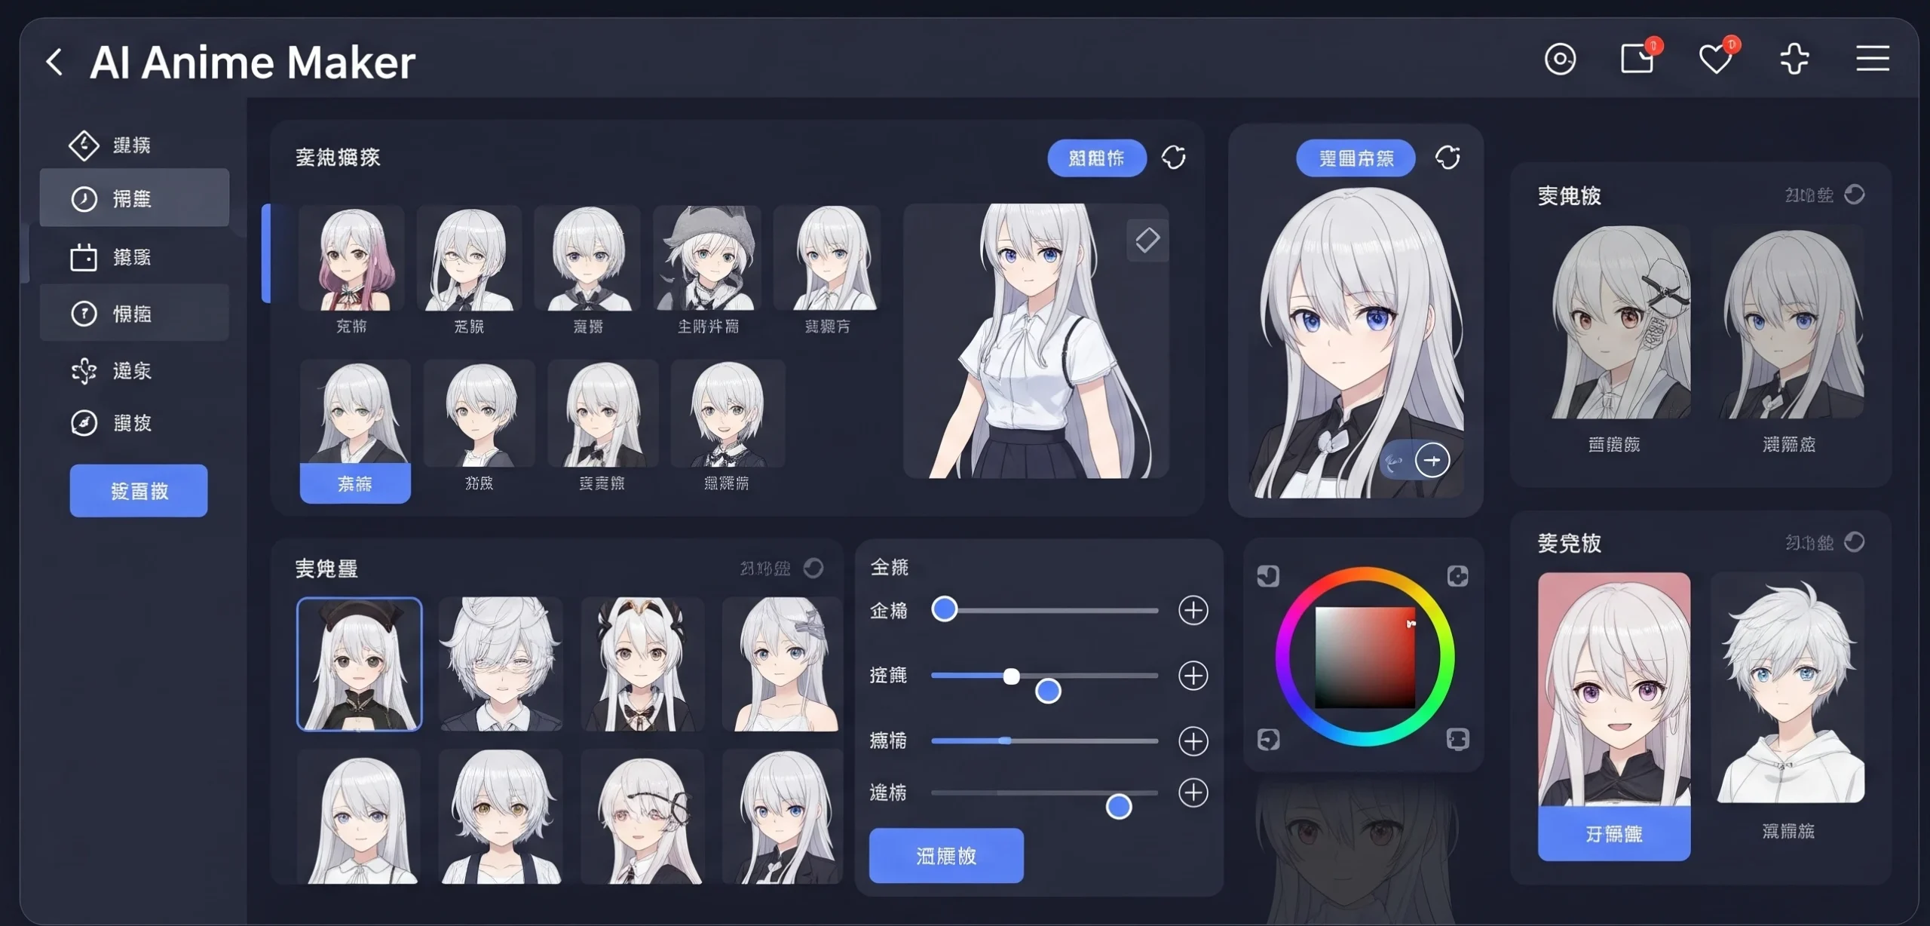The height and width of the screenshot is (926, 1930).
Task: Select the calendar icon item in left sidebar
Action: (133, 257)
